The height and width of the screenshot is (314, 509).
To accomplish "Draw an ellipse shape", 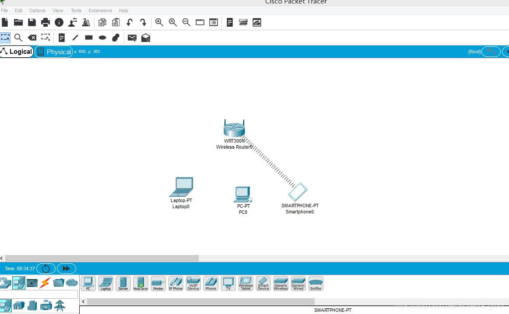I will pyautogui.click(x=102, y=38).
